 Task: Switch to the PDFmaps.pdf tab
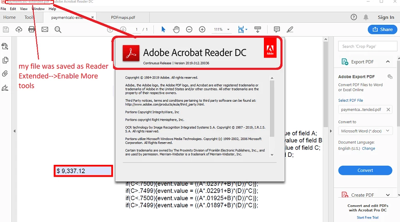pyautogui.click(x=123, y=17)
